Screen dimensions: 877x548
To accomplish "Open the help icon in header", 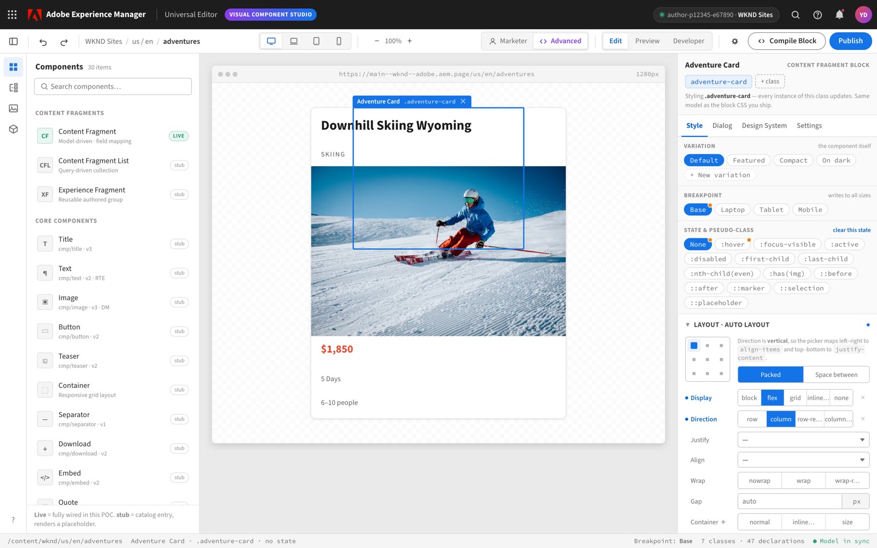I will [x=817, y=15].
